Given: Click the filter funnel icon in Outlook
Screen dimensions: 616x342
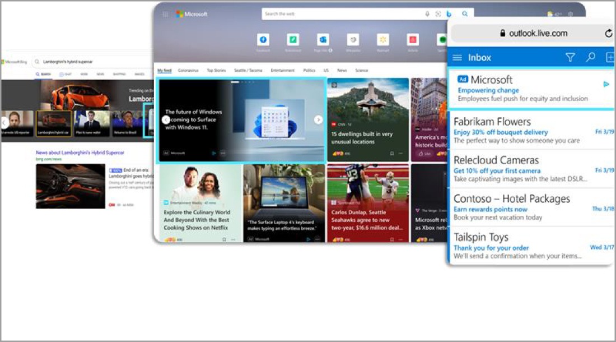Looking at the screenshot, I should coord(570,58).
